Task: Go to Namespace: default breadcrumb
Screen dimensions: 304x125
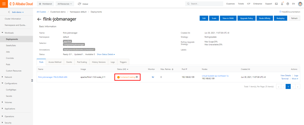Action: click(78, 12)
